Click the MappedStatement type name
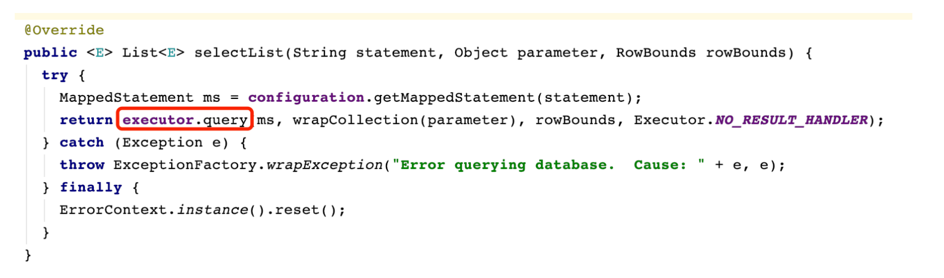944x278 pixels. click(127, 98)
